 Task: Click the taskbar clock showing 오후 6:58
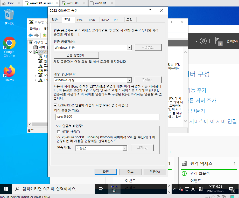pyautogui.click(x=215, y=189)
